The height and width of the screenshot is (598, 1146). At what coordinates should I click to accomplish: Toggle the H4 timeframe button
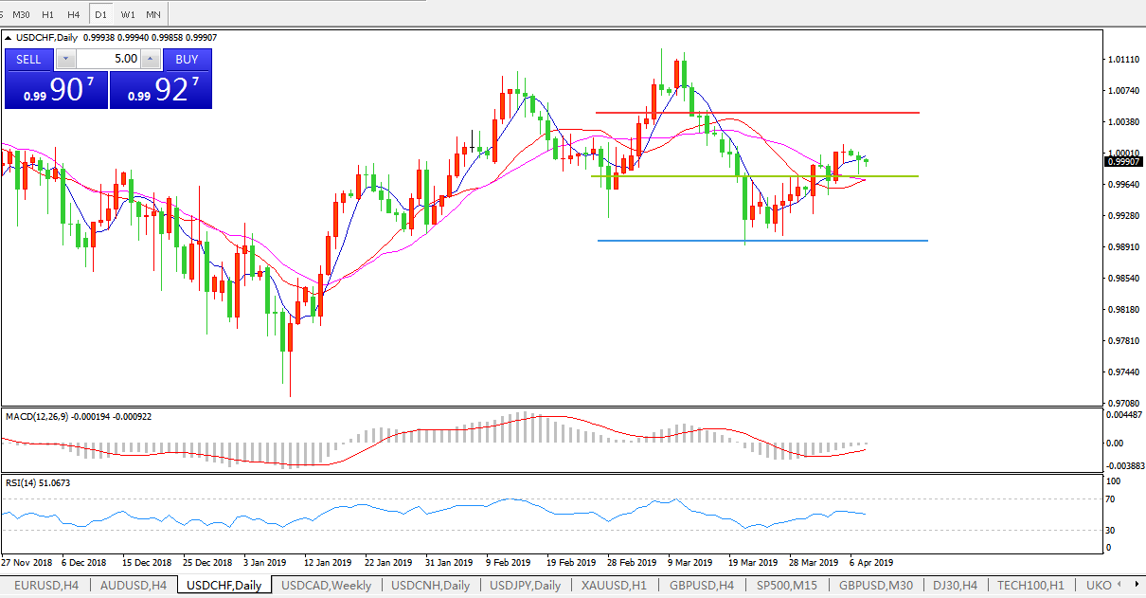(74, 14)
